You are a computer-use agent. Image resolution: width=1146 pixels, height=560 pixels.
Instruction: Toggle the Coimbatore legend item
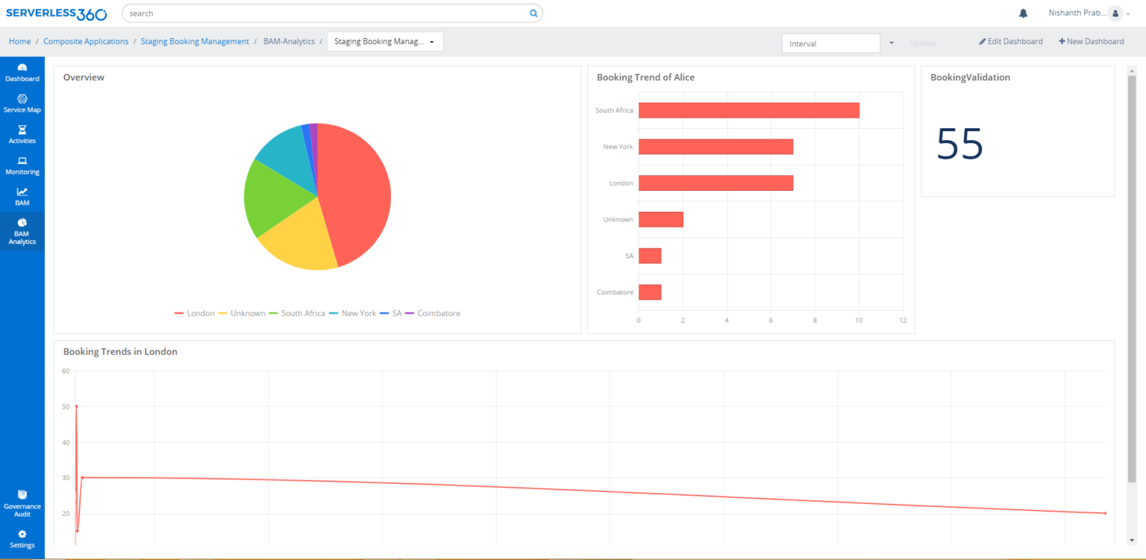[438, 313]
